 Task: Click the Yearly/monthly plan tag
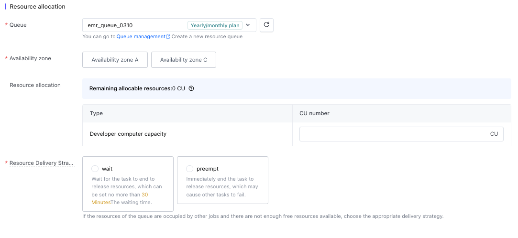[x=215, y=25]
